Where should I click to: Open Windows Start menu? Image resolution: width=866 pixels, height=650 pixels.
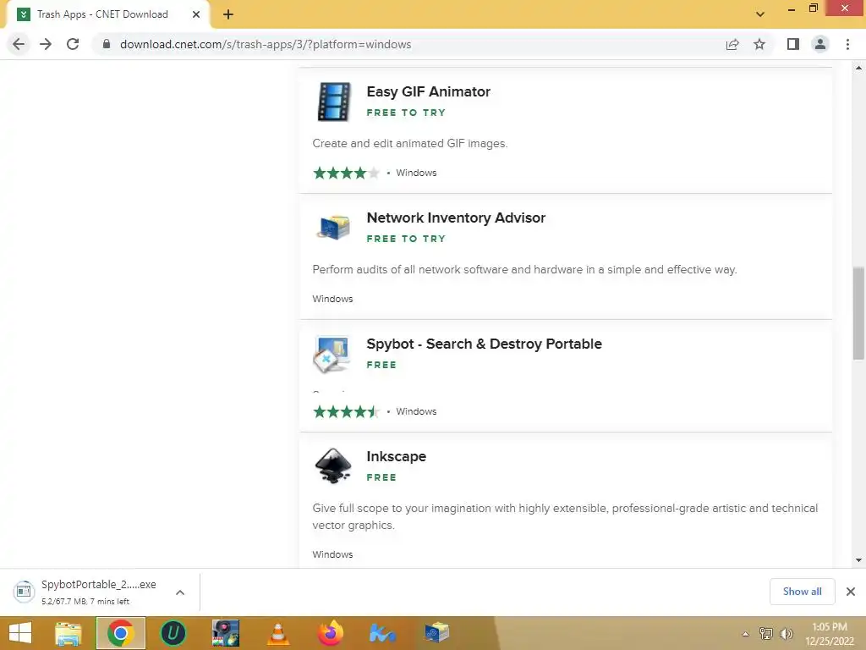pyautogui.click(x=20, y=633)
